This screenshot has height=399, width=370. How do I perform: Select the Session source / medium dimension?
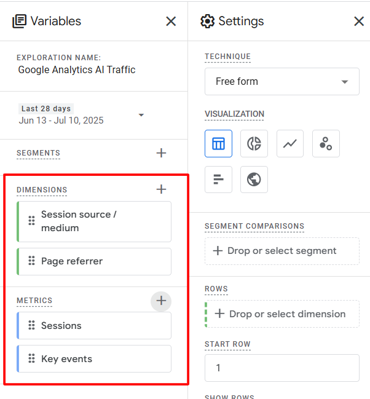coord(94,221)
